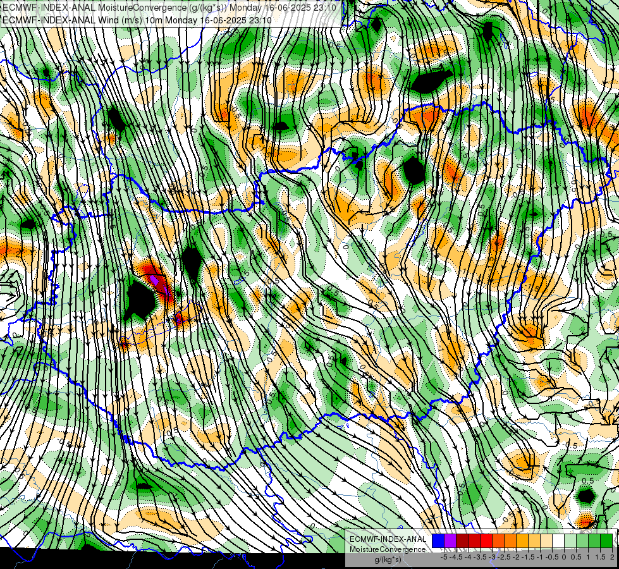Viewport: 619px width, 569px height.
Task: Pick the bright red swatch between -3.5 and -3
Action: click(x=486, y=541)
